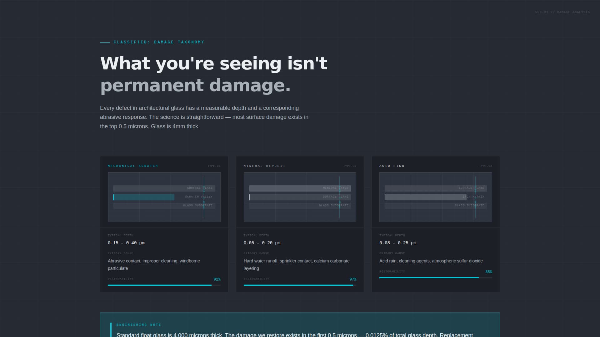Image resolution: width=600 pixels, height=337 pixels.
Task: Click "SURFACE PLANE" in the Mineral Deposit diagram
Action: pos(336,197)
